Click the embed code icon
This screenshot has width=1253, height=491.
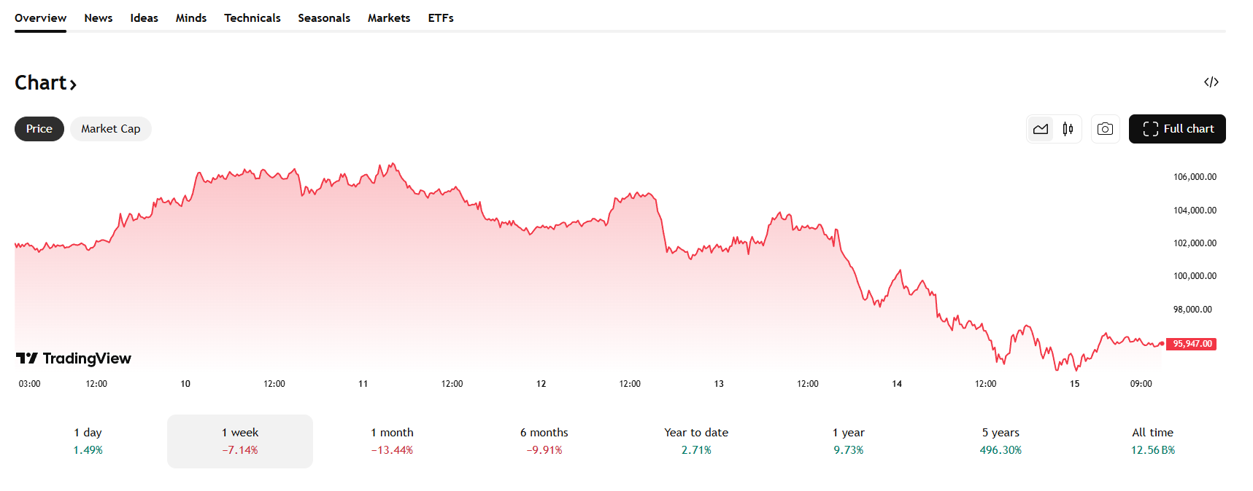point(1212,82)
